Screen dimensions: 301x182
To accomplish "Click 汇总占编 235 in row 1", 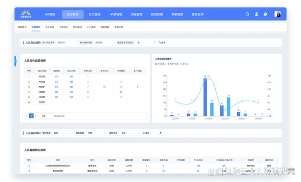I will (198, 166).
